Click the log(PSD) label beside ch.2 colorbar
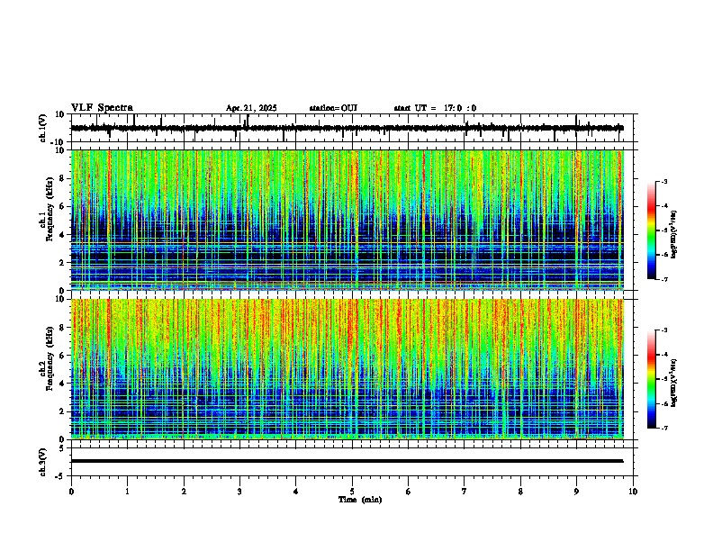This screenshot has width=713, height=551. (673, 383)
